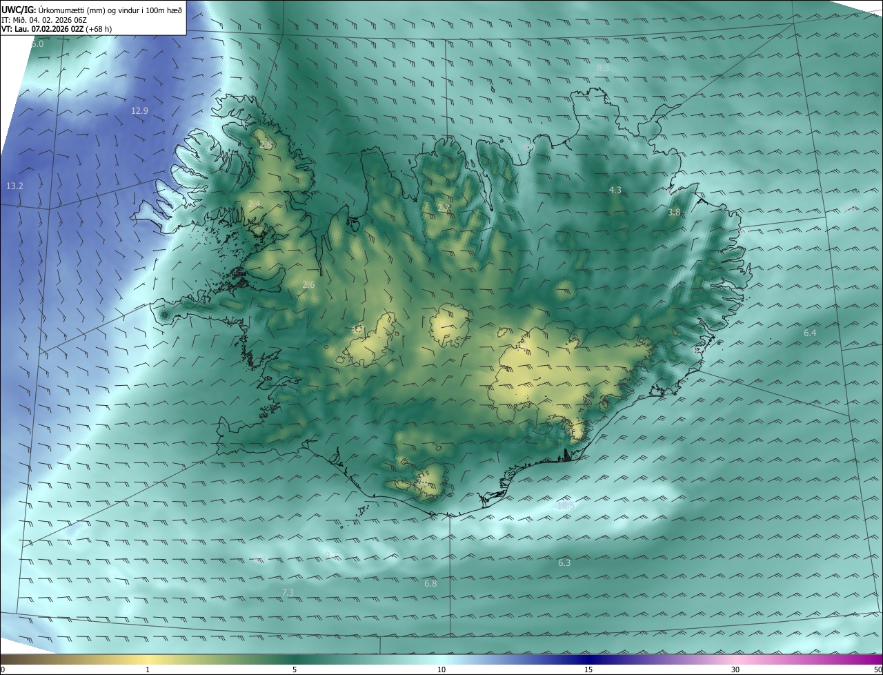Click the 9.7 value south of Iceland
This screenshot has width=883, height=675.
(332, 556)
